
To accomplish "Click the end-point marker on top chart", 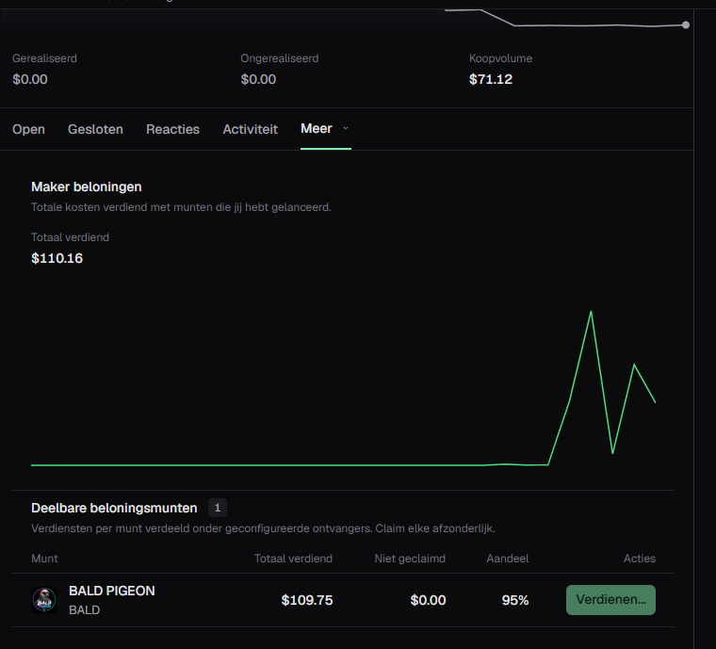I will pos(686,25).
